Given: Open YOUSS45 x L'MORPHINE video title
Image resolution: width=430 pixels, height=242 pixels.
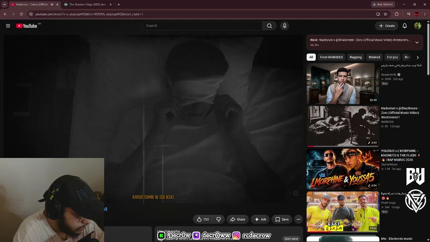Looking at the screenshot, I should point(400,155).
